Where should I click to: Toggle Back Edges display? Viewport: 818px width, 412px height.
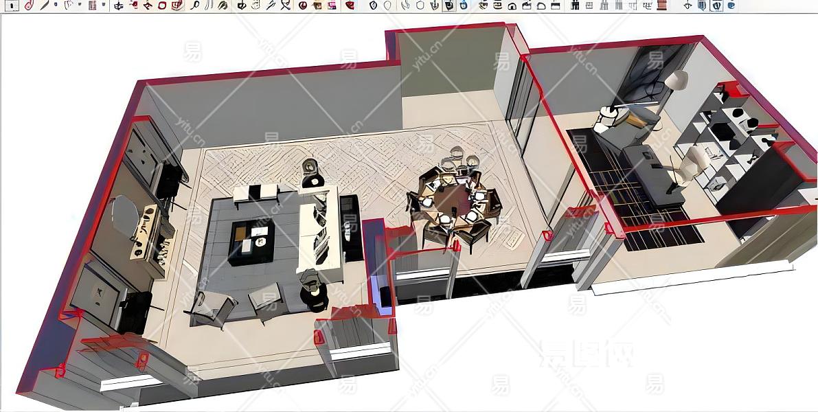pos(388,5)
